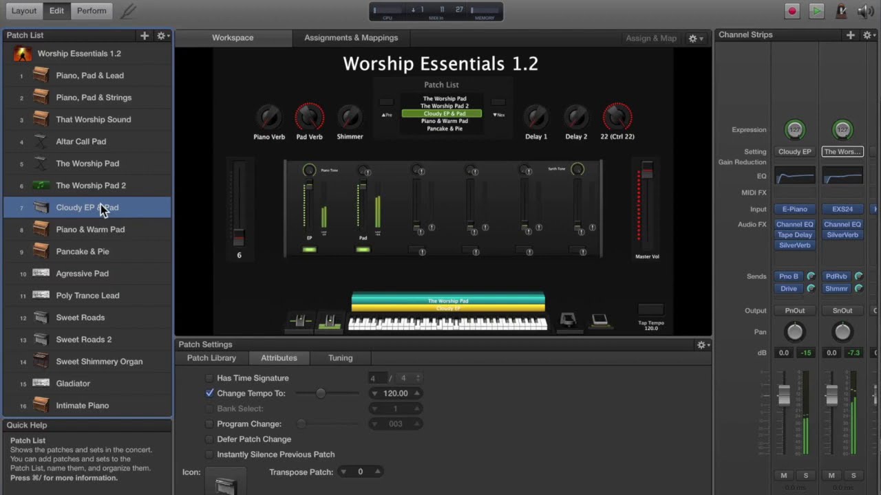Click the icon beside Altar Call Pad
This screenshot has height=495, width=881.
point(41,142)
